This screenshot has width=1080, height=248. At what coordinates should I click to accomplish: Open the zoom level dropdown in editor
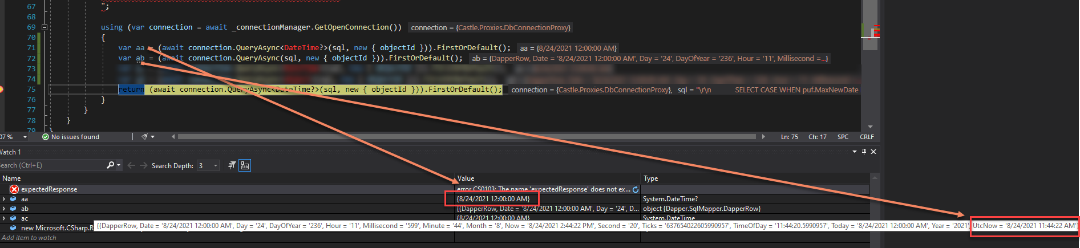[25, 137]
